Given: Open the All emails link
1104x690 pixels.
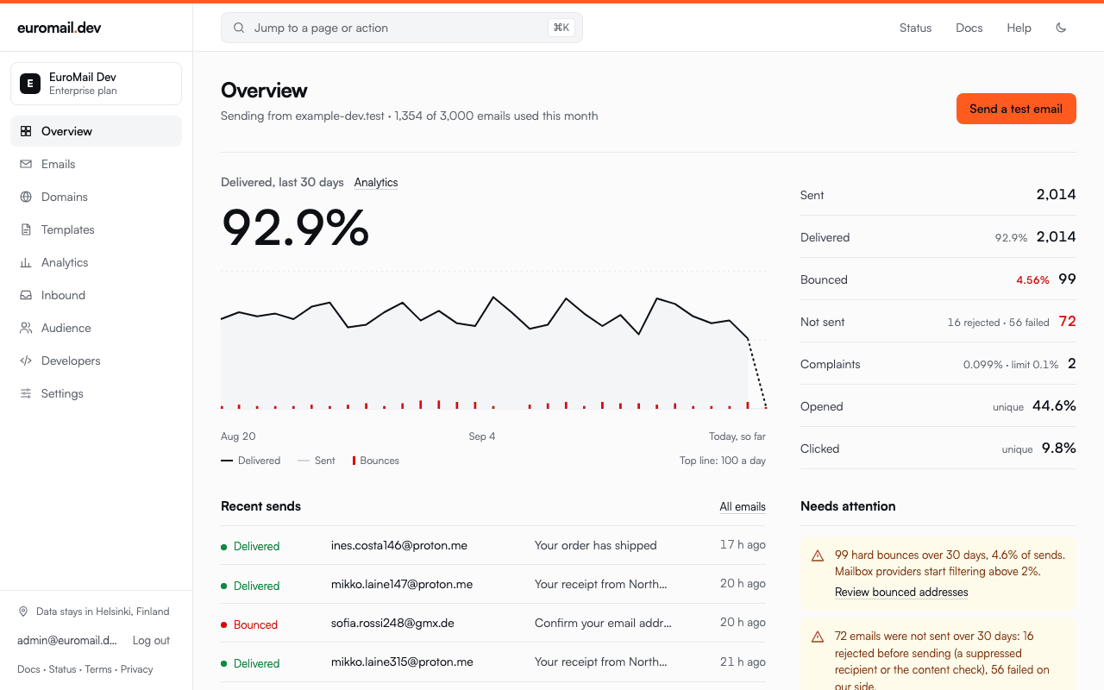Looking at the screenshot, I should click(x=743, y=507).
